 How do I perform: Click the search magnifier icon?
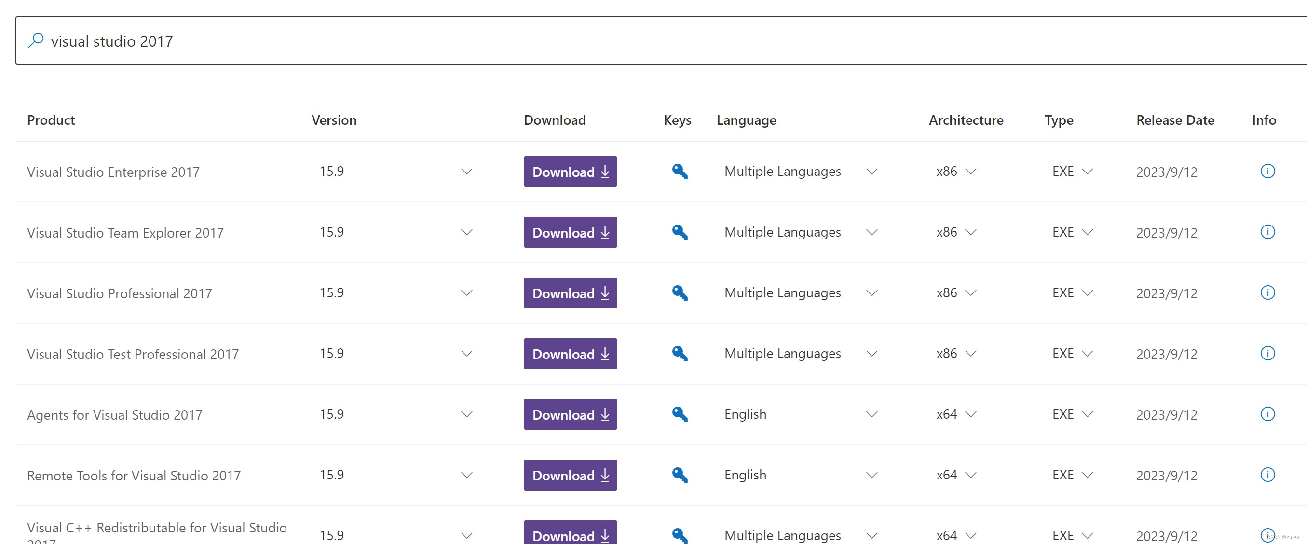(x=36, y=40)
